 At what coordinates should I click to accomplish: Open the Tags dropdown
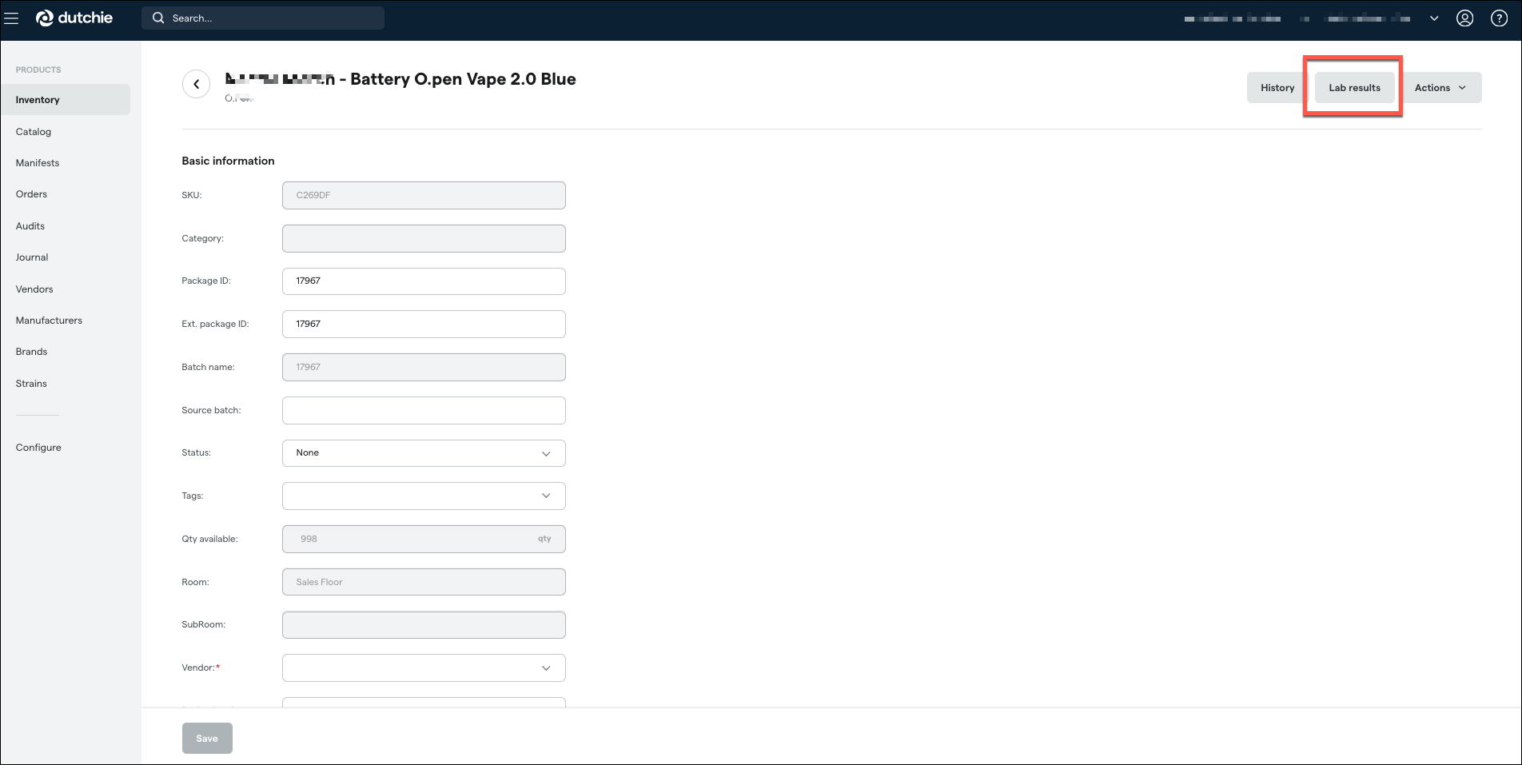pos(424,496)
